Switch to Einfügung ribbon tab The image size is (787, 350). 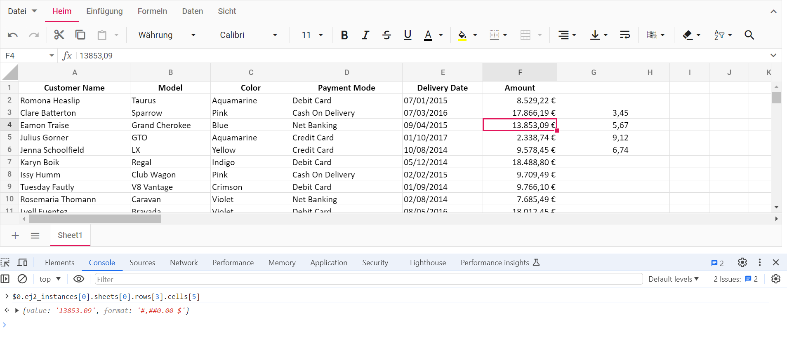coord(104,11)
